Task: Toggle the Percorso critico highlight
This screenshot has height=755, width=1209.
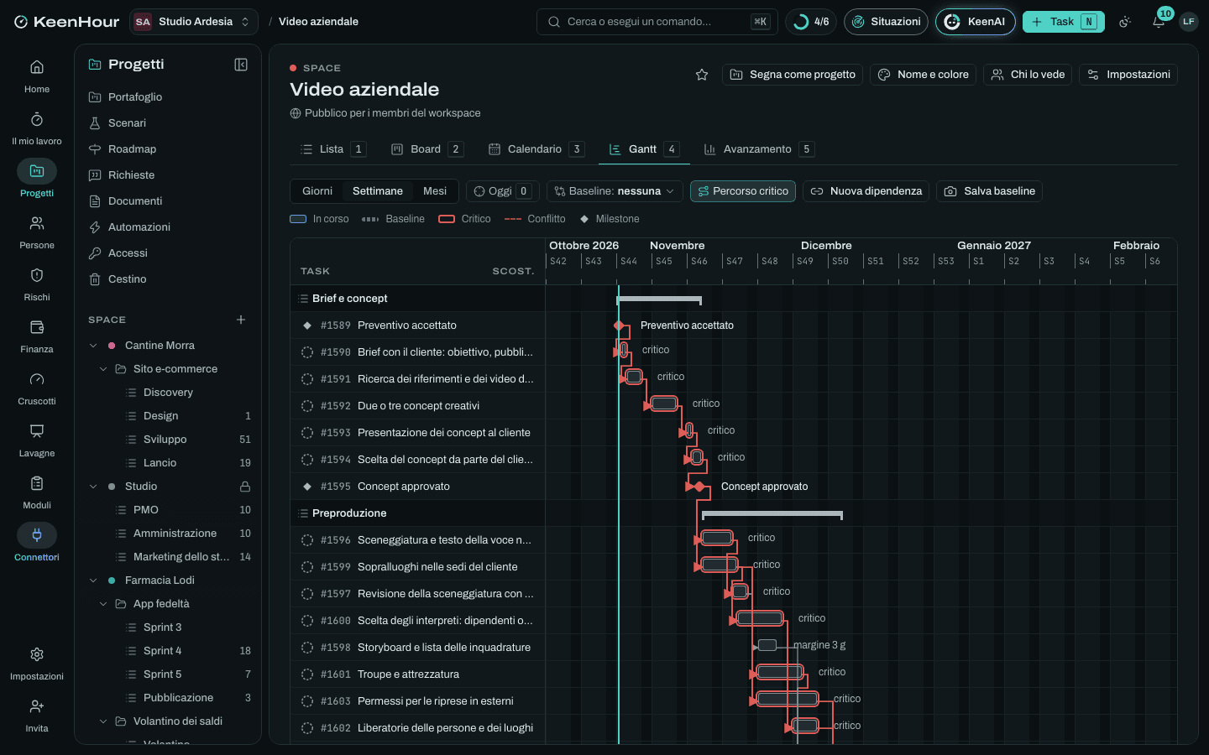Action: click(x=743, y=191)
